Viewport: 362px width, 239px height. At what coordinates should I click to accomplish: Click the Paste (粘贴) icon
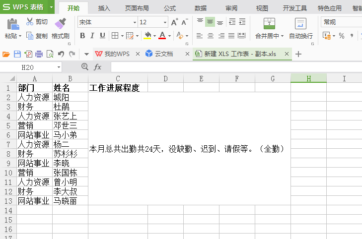click(x=13, y=24)
